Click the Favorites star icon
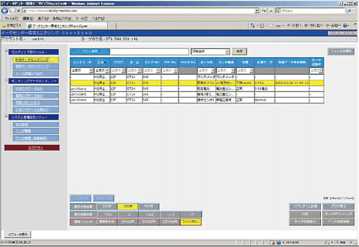Image resolution: width=359 pixels, height=247 pixels. (x=5, y=26)
